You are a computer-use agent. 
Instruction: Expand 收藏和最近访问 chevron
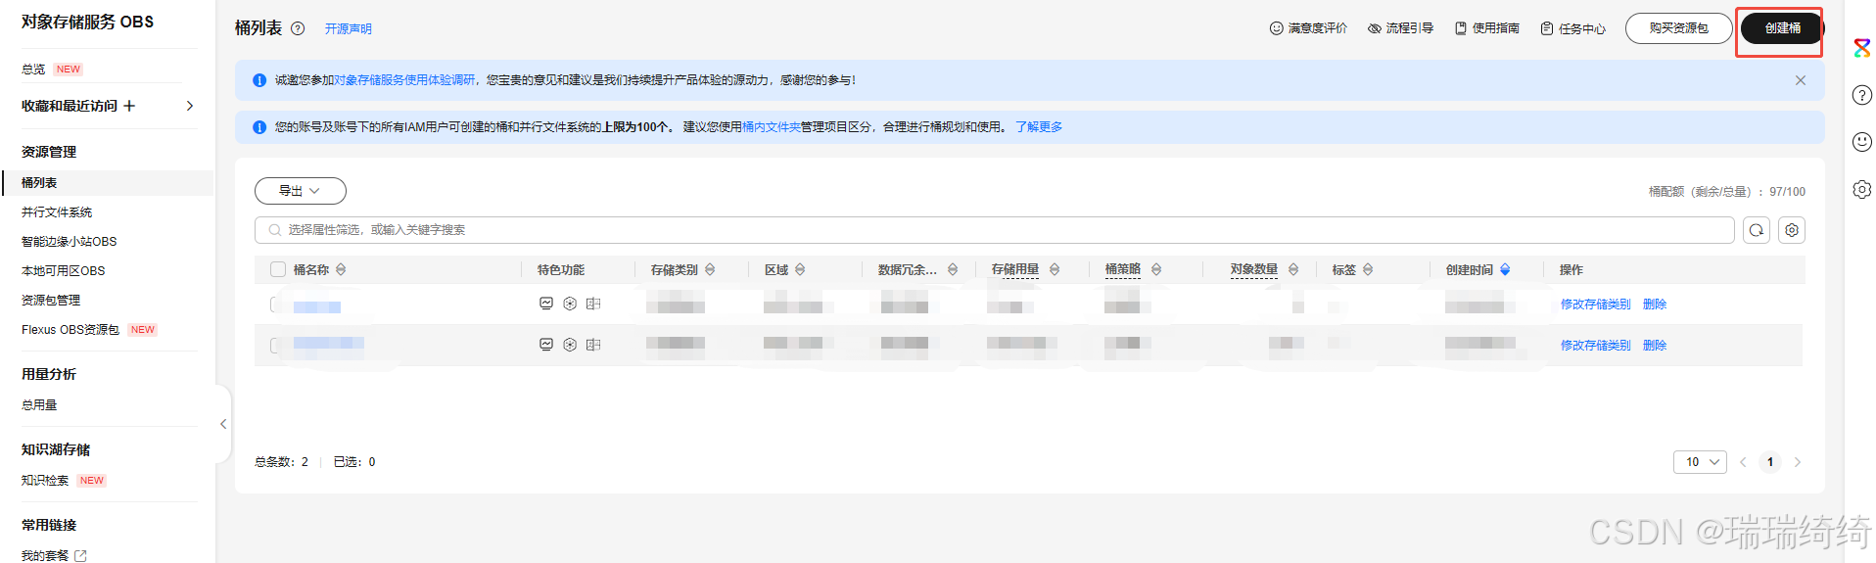(x=190, y=106)
